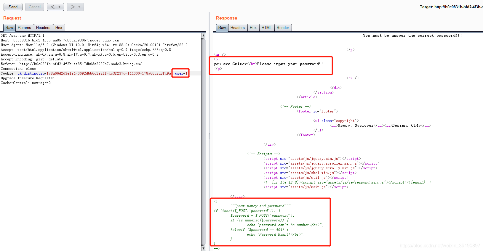The height and width of the screenshot is (251, 483).
Task: Click the 'post money and password' comment
Action: pos(261,206)
